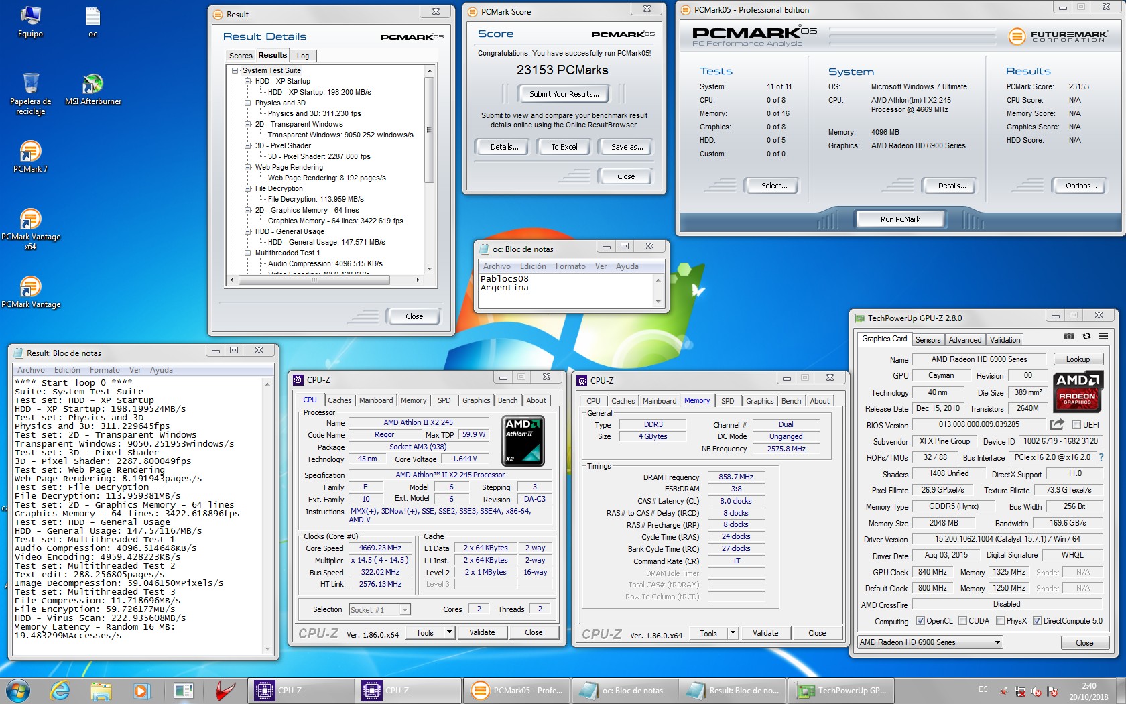
Task: Click Validate button in CPU-Z Memory window
Action: (x=765, y=633)
